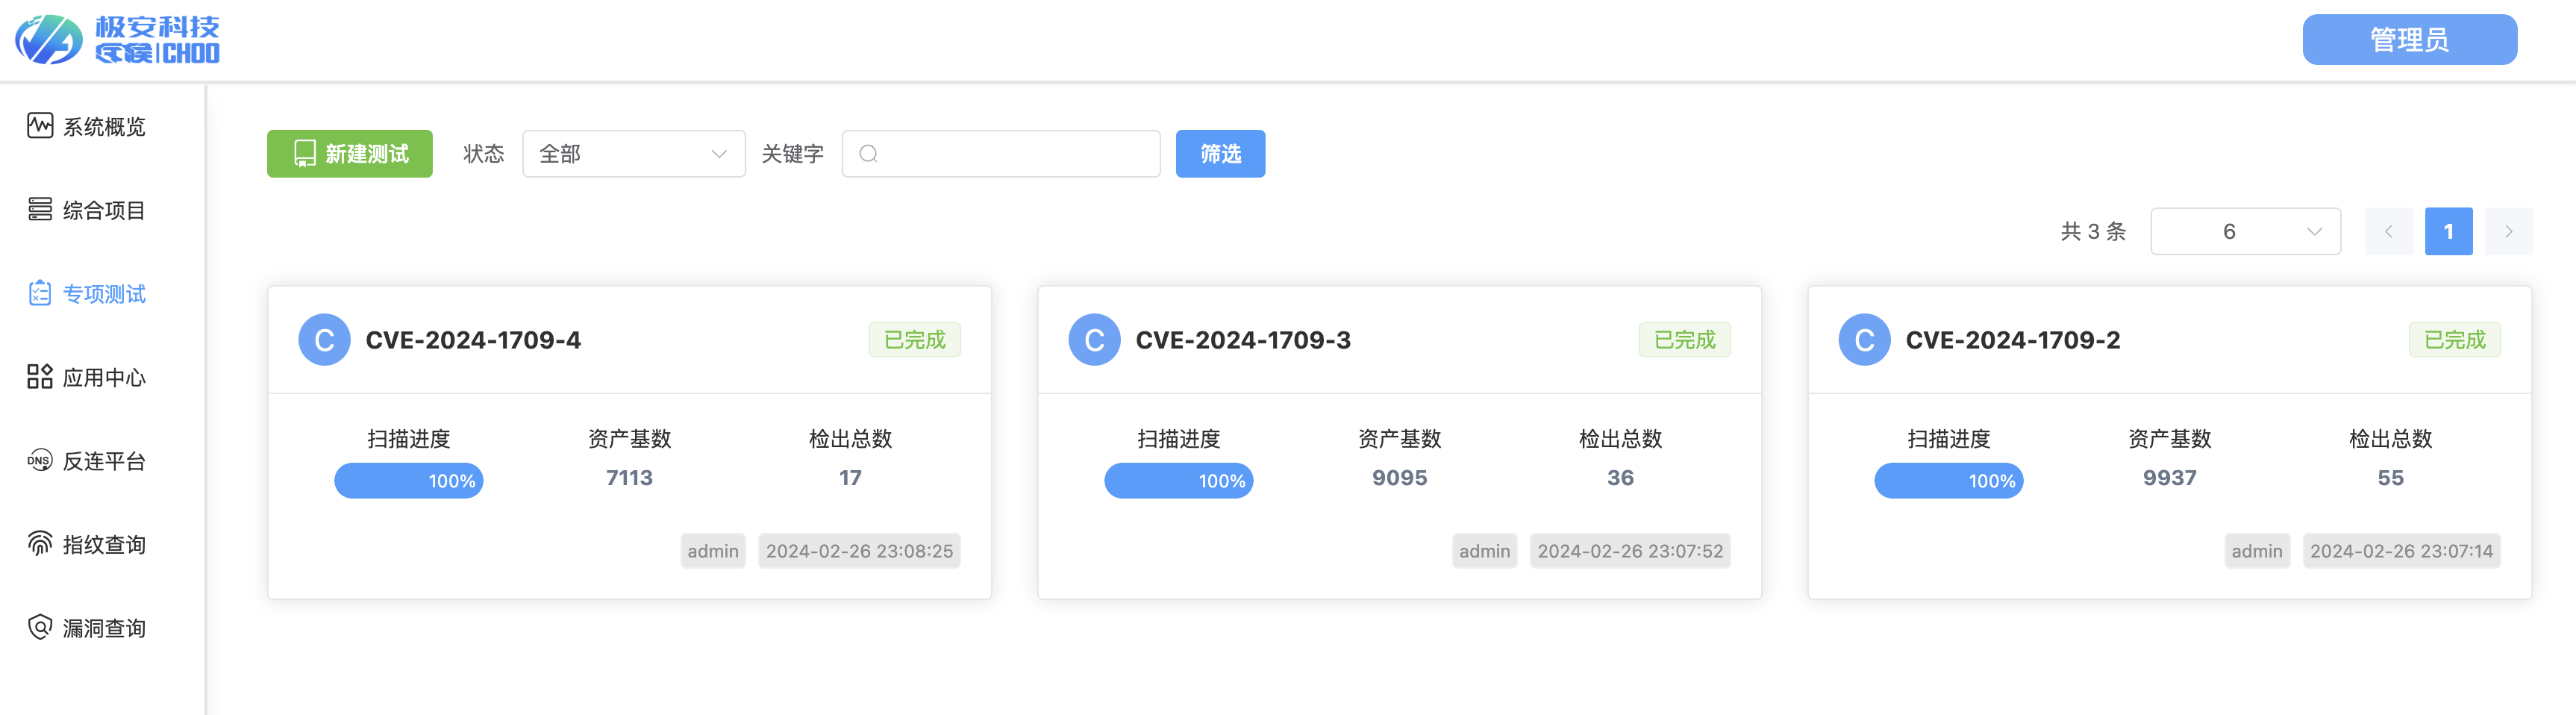The width and height of the screenshot is (2576, 715).
Task: Click the 极安科技 logo
Action: click(117, 40)
